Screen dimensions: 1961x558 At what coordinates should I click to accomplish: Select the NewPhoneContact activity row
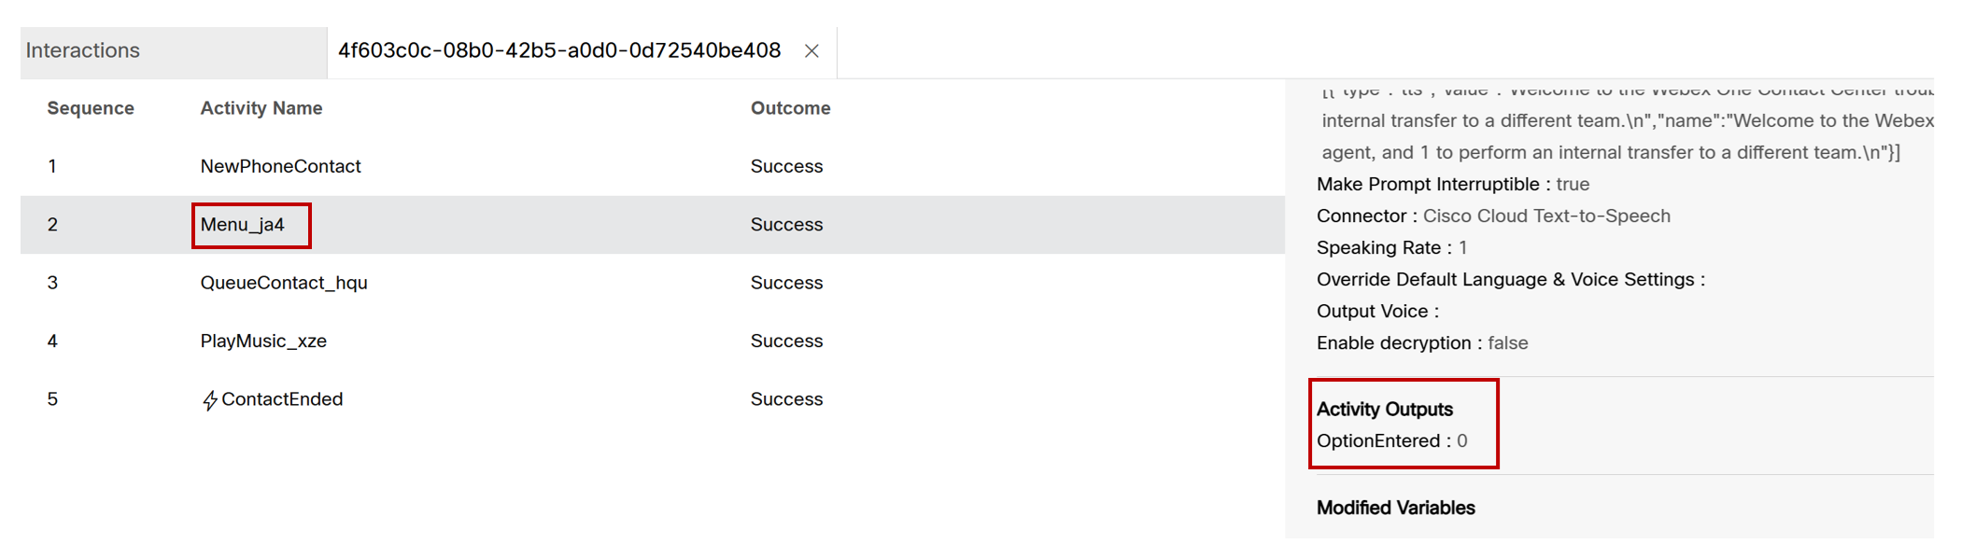click(x=280, y=166)
